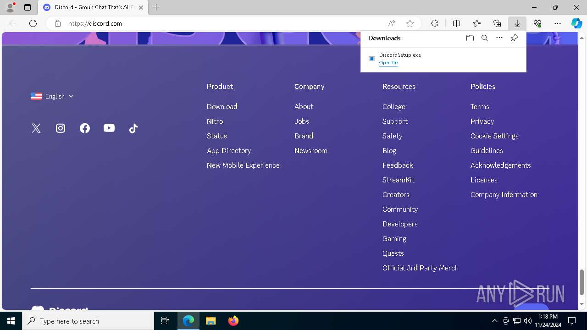This screenshot has height=330, width=587.
Task: Open the tab actions menu icon
Action: point(28,7)
